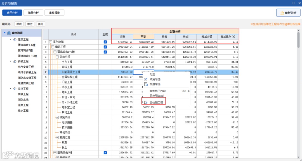Select 围墙工程 in left tree
The width and height of the screenshot is (302, 161).
point(23,94)
